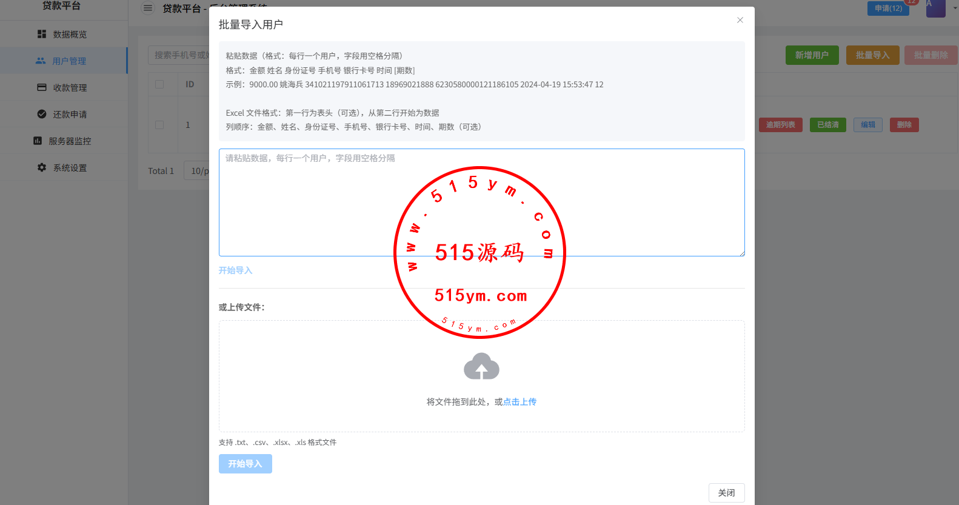Click the repayment request checkmark icon
This screenshot has height=505, width=959.
click(42, 115)
